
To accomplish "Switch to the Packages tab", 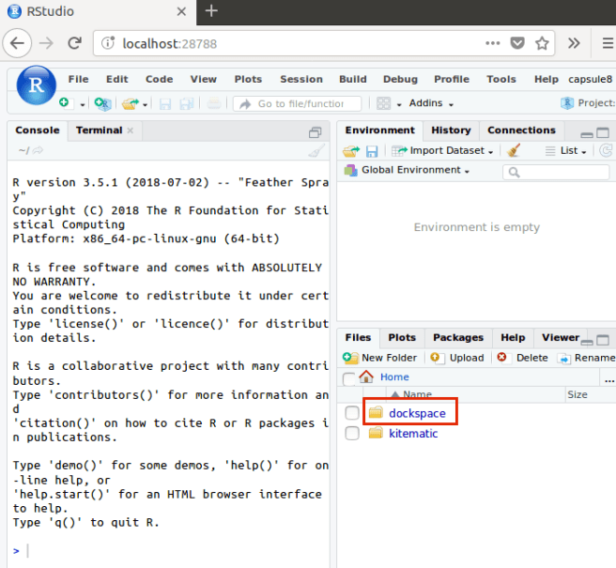I will pos(458,337).
